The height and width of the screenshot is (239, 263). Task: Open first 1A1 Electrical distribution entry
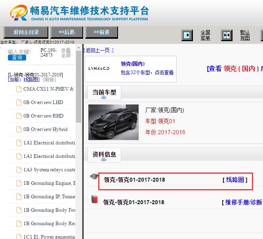(49, 142)
